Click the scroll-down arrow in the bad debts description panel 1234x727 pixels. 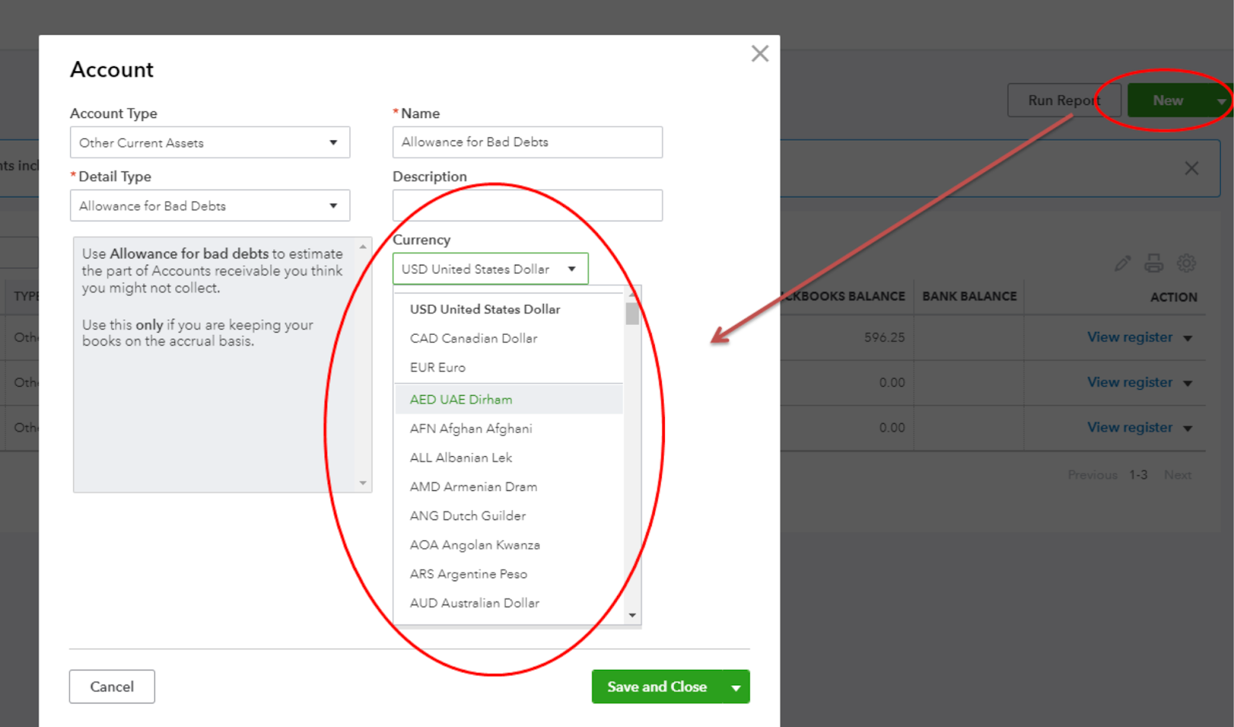pos(362,482)
